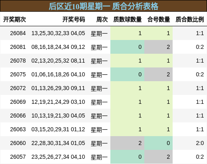Click draw period 26060
This screenshot has width=207, height=164.
pos(18,143)
